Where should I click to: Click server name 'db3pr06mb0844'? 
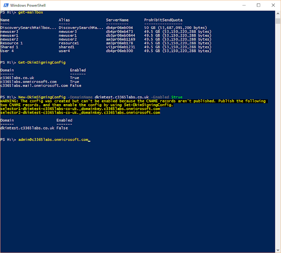click(x=120, y=36)
